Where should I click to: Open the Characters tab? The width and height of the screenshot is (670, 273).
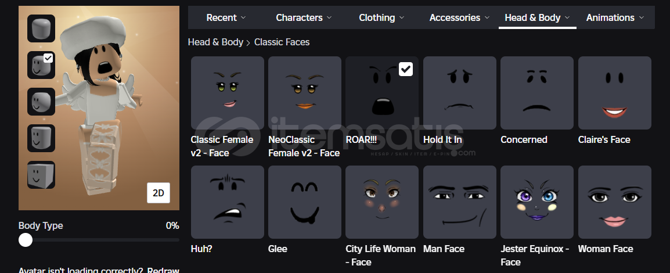tap(304, 17)
